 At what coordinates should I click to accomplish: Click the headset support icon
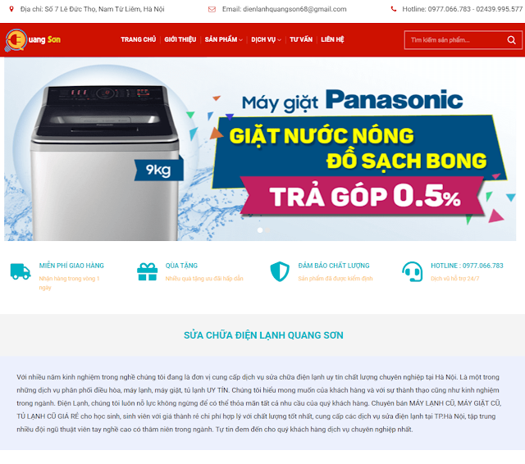(x=412, y=271)
